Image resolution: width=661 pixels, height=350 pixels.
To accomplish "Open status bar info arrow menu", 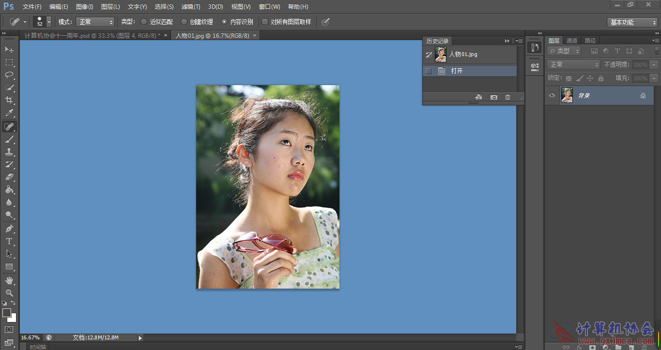I will coord(140,337).
